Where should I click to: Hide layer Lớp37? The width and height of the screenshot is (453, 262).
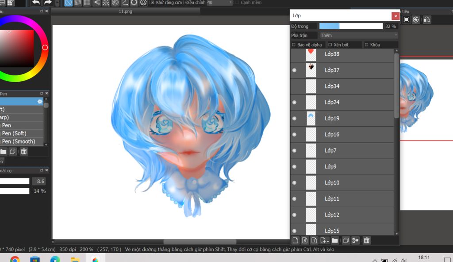click(x=294, y=70)
